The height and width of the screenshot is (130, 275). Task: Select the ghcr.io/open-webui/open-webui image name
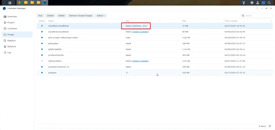click(x=63, y=37)
